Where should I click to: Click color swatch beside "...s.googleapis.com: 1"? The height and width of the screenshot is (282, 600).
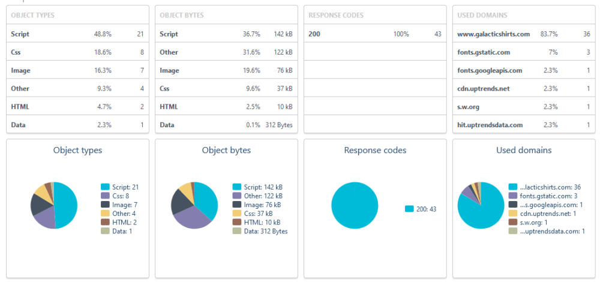coord(513,205)
